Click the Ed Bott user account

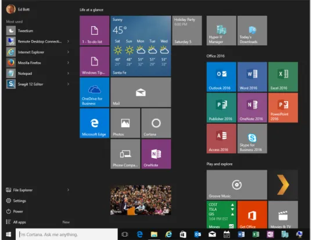(18, 9)
